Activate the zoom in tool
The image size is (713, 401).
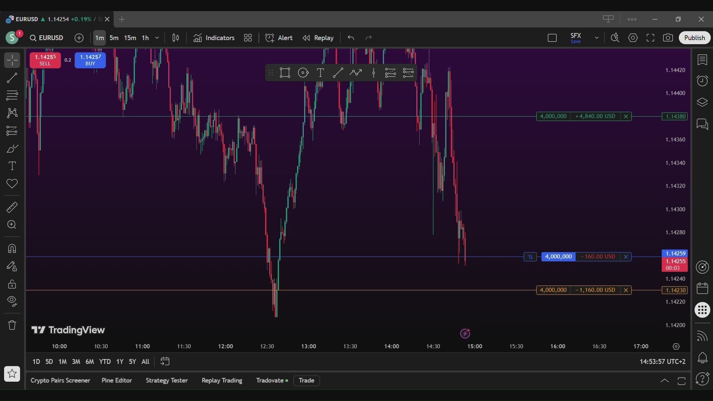12,225
